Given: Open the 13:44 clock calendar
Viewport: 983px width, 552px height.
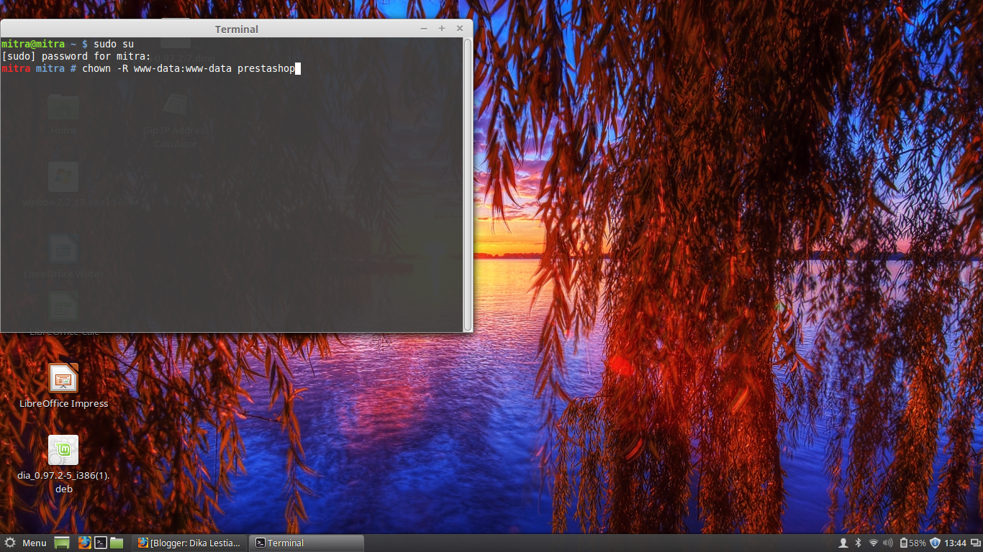Looking at the screenshot, I should (x=956, y=543).
